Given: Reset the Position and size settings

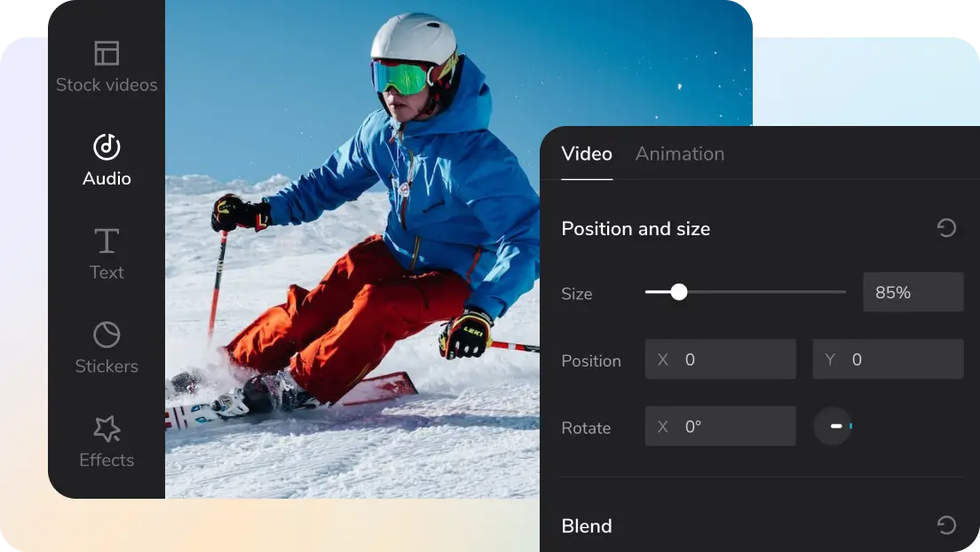Looking at the screenshot, I should point(946,229).
